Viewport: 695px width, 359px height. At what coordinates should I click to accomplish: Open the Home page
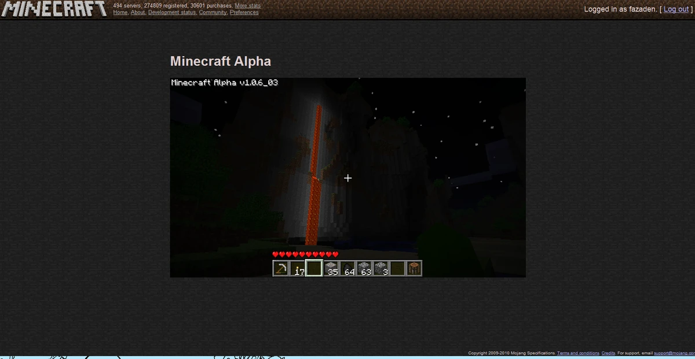pyautogui.click(x=120, y=12)
